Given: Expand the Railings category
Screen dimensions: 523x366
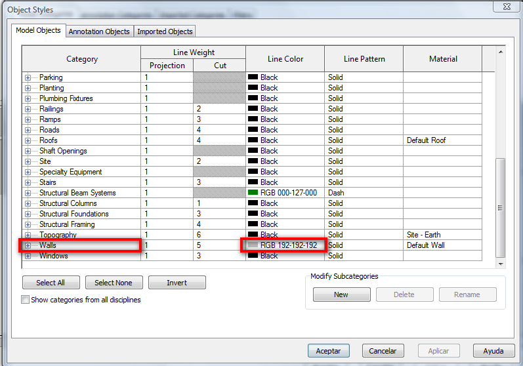Looking at the screenshot, I should [28, 110].
